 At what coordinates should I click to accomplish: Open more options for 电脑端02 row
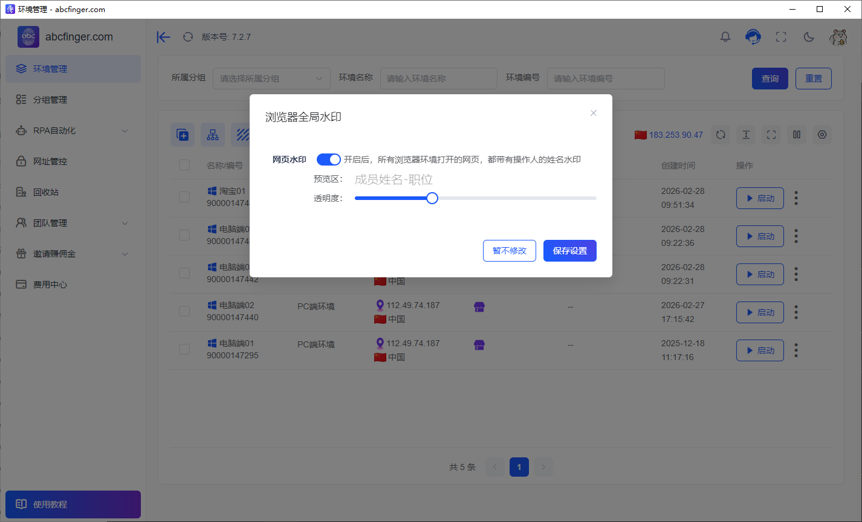tap(796, 312)
